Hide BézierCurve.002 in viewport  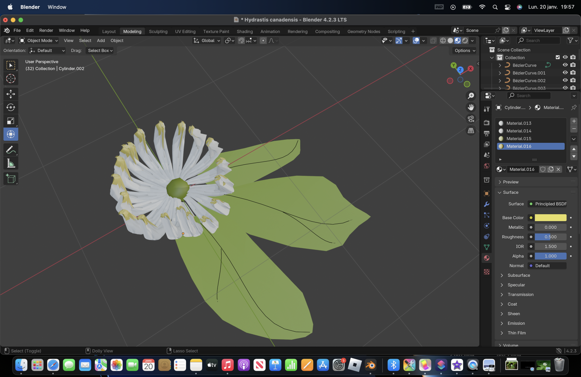565,80
